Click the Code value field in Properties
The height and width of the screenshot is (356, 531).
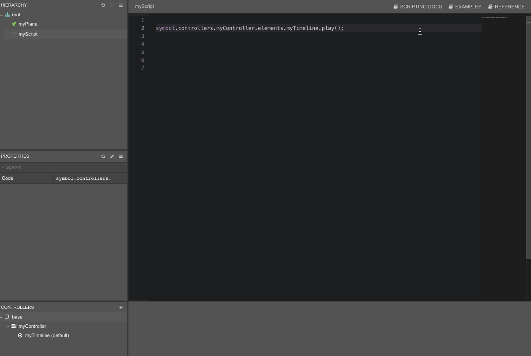(90, 178)
